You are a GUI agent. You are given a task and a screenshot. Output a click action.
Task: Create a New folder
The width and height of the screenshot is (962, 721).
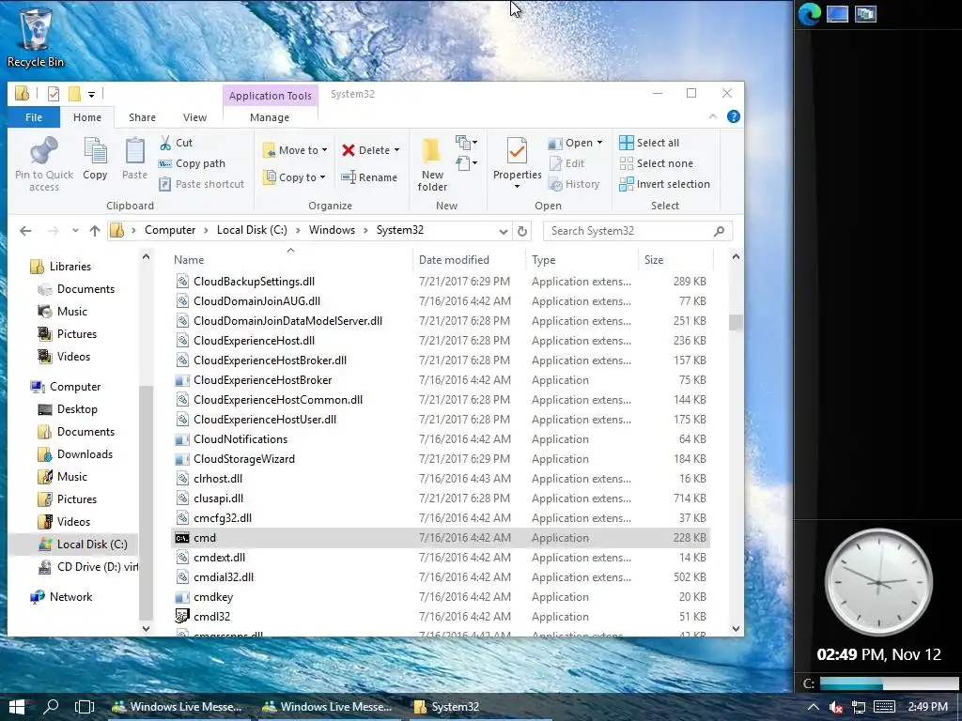pyautogui.click(x=432, y=164)
